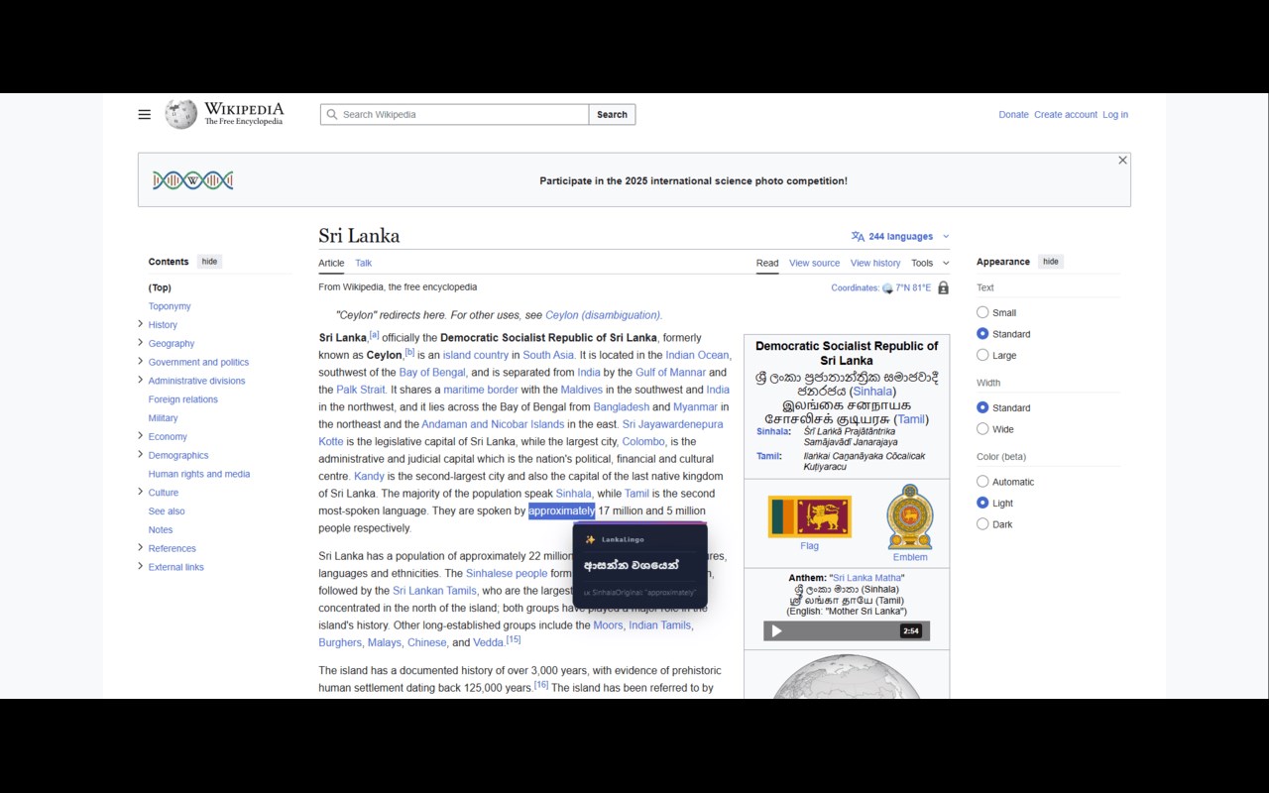Hide the Contents sidebar

point(209,262)
